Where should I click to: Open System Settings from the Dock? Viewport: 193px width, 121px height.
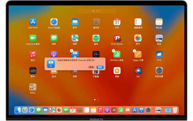click(148, 110)
